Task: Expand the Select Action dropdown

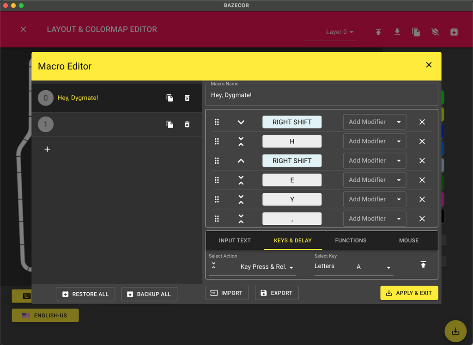Action: tap(267, 267)
